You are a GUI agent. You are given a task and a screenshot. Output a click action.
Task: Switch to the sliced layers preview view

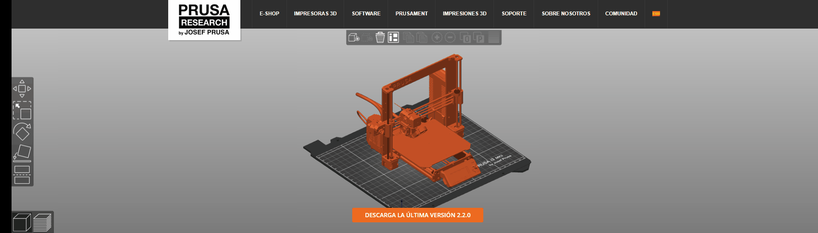point(42,222)
